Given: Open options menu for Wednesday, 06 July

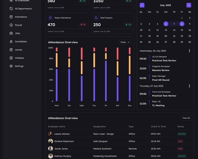Looking at the screenshot, I should point(189,51).
